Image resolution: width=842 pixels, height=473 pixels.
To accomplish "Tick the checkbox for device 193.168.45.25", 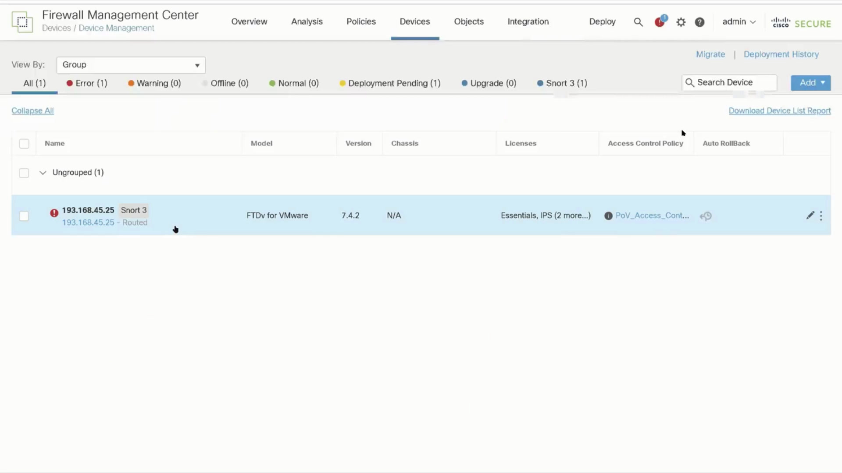I will pyautogui.click(x=24, y=216).
